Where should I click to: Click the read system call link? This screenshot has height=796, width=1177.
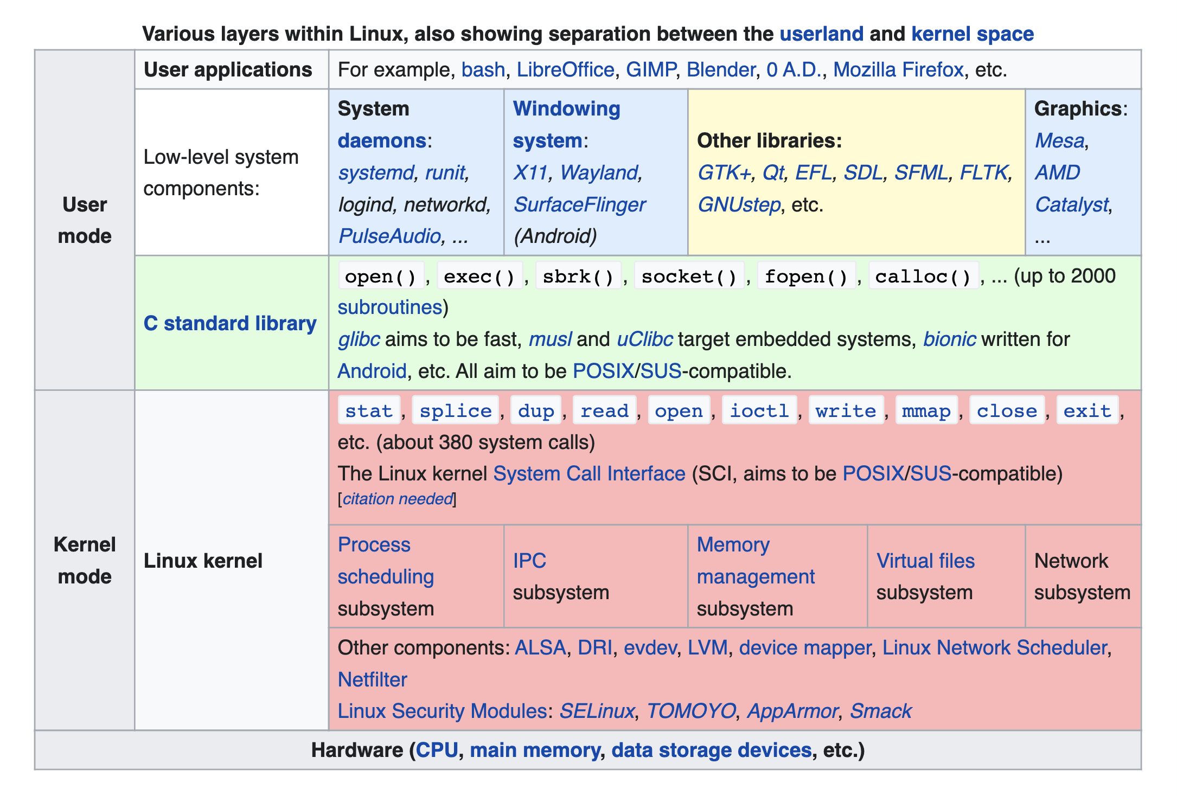tap(604, 410)
